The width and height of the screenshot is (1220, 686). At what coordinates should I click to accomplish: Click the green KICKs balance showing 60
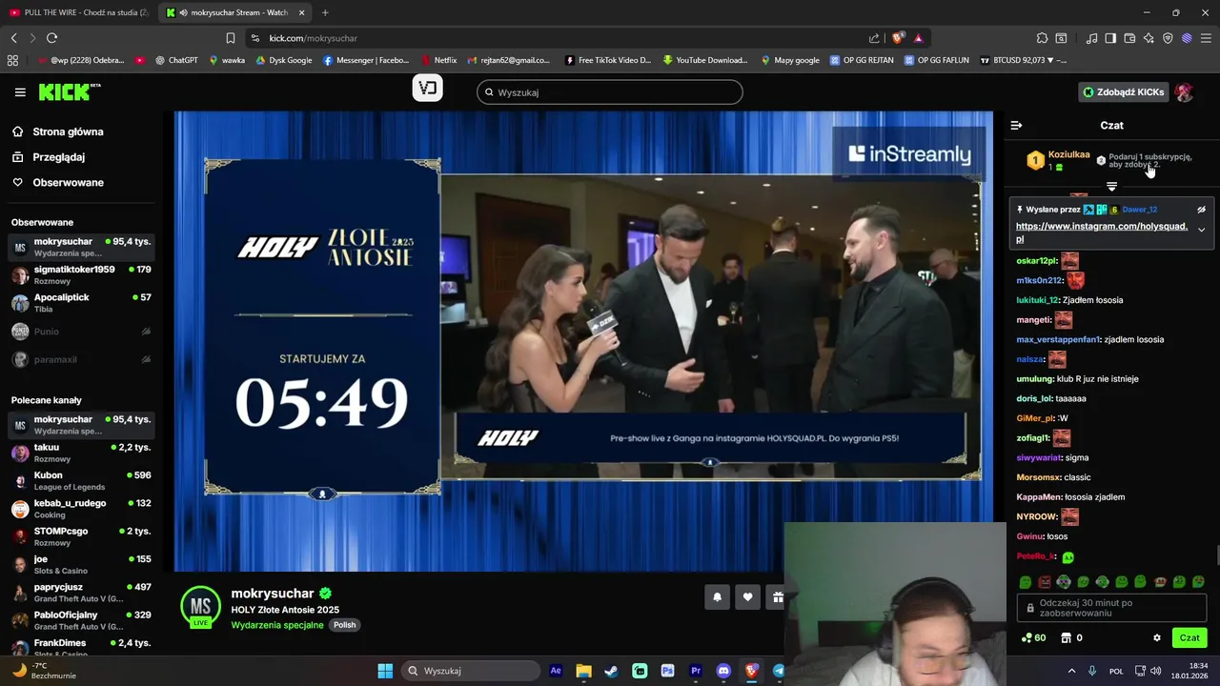tap(1033, 637)
